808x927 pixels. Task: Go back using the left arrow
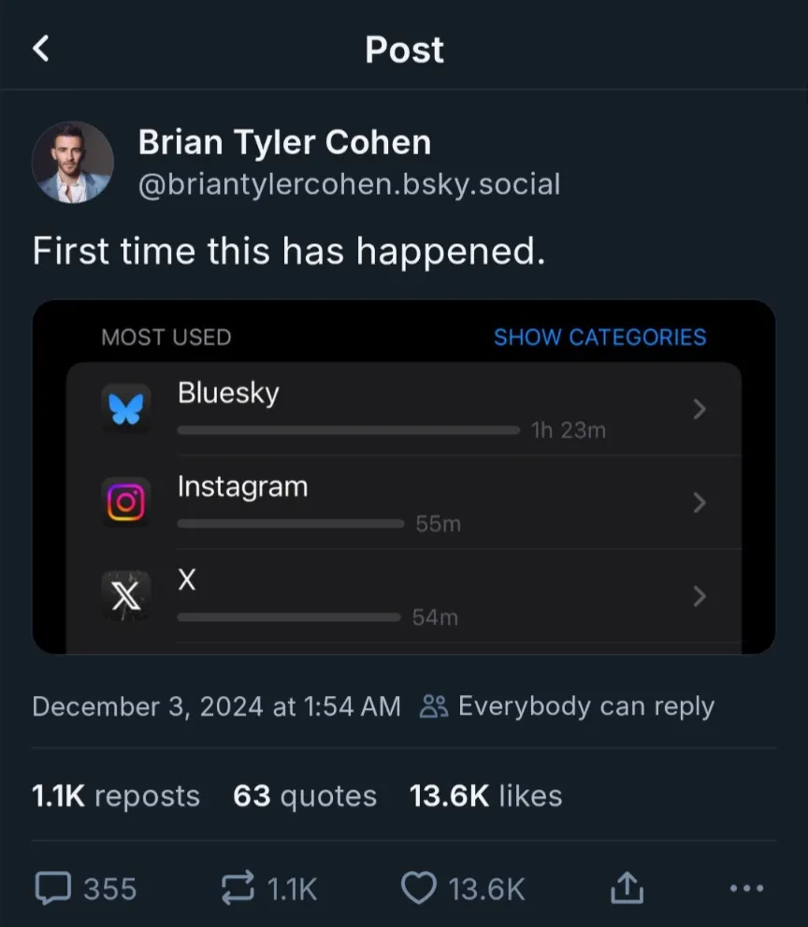pos(41,49)
